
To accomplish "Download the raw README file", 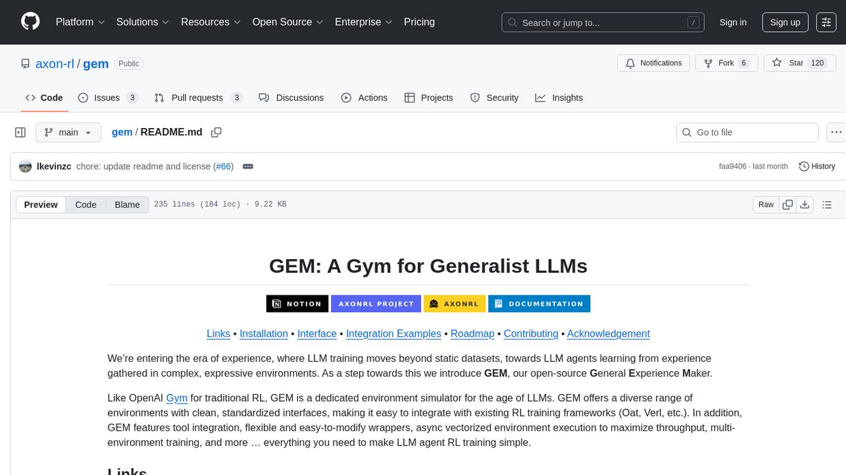I will point(804,205).
